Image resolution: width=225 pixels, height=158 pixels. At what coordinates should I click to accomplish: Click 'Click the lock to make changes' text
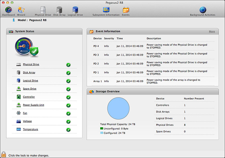point(29,155)
